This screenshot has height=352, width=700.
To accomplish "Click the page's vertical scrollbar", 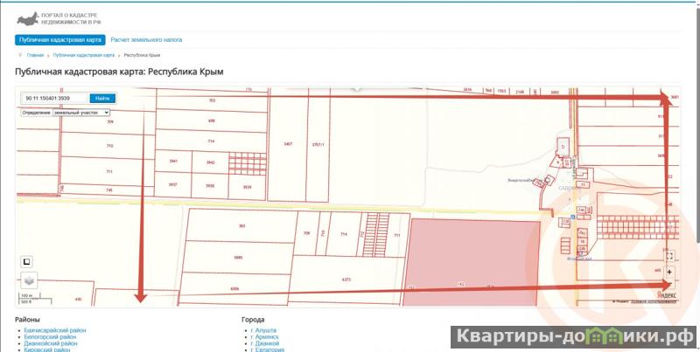I will (696, 131).
